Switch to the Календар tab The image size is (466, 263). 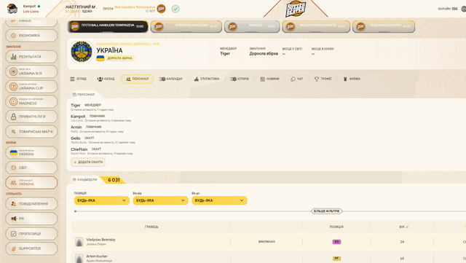point(171,79)
